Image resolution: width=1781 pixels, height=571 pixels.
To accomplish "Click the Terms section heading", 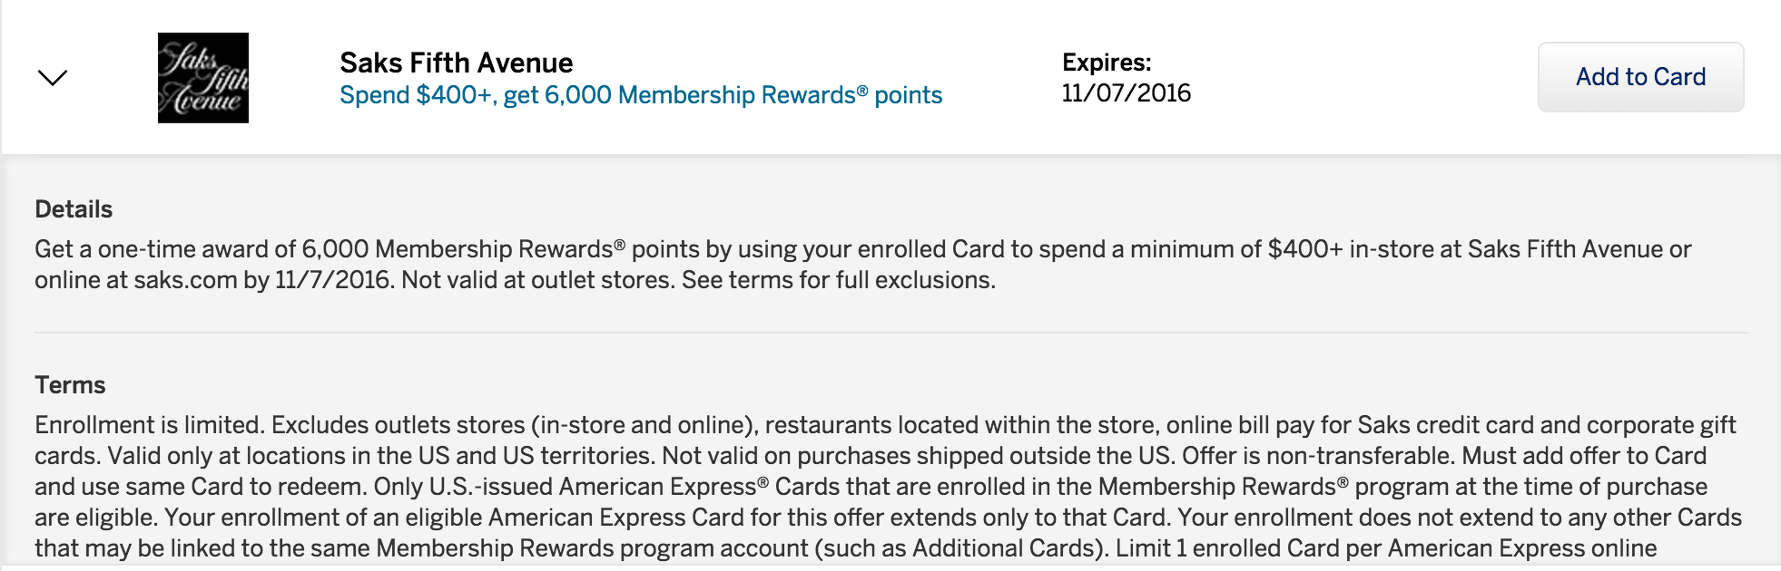I will pyautogui.click(x=70, y=385).
